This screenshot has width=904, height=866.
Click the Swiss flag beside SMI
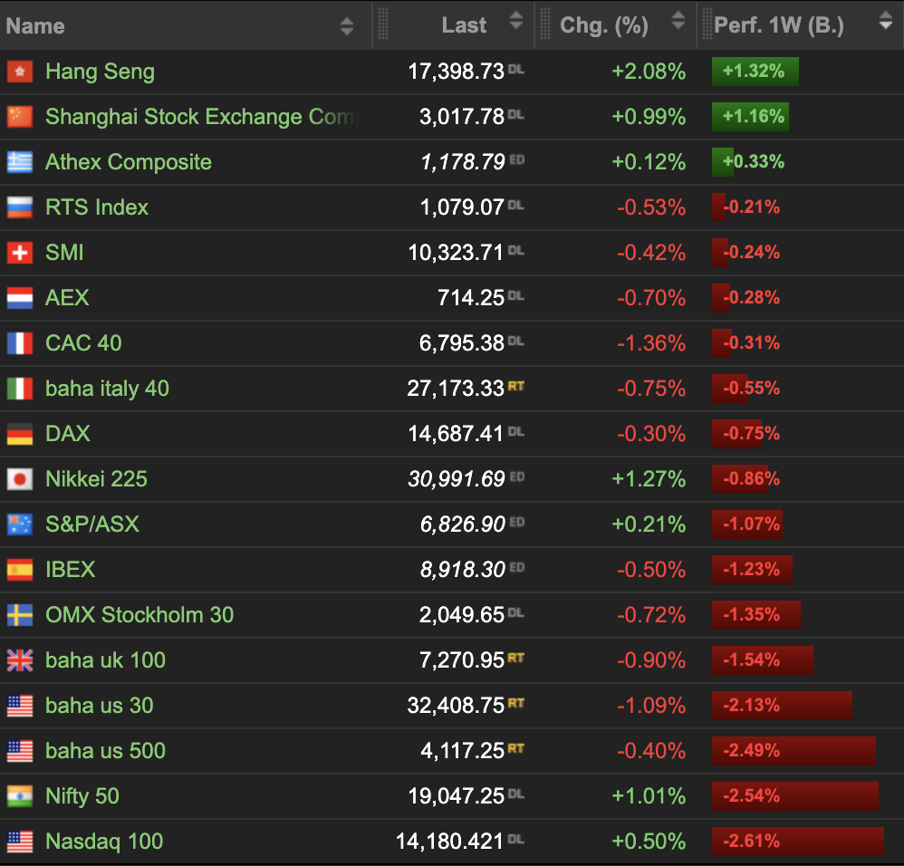20,253
